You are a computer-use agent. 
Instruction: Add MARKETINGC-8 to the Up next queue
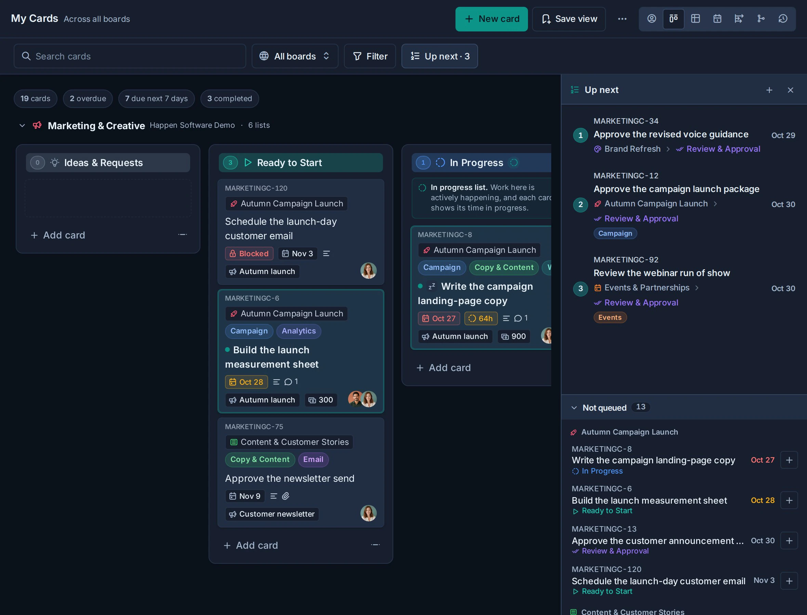[x=789, y=460]
